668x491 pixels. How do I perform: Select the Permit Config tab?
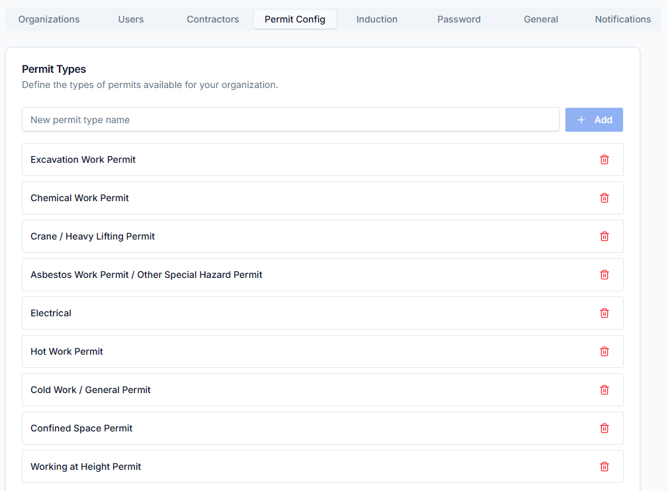(x=295, y=19)
